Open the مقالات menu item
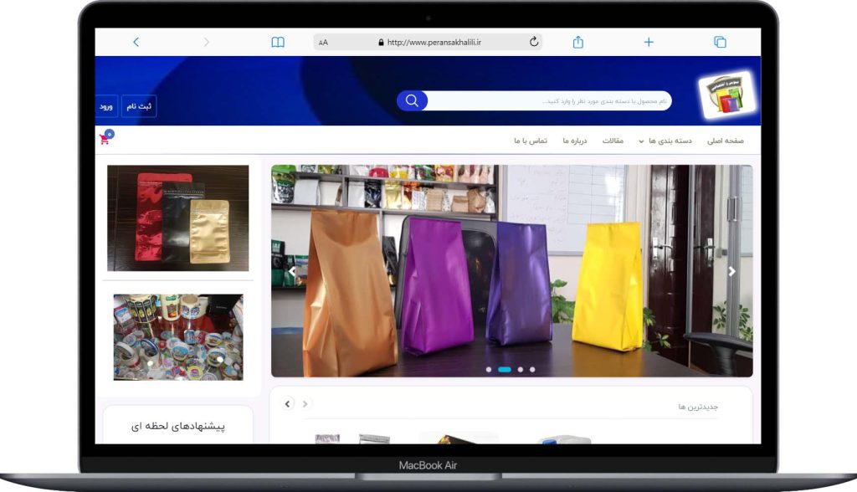Screen dimensions: 857x492 [x=613, y=141]
